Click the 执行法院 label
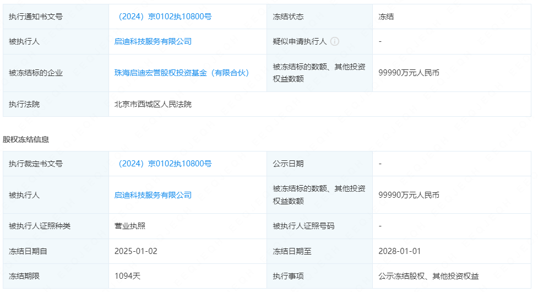This screenshot has width=538, height=292. (x=24, y=104)
